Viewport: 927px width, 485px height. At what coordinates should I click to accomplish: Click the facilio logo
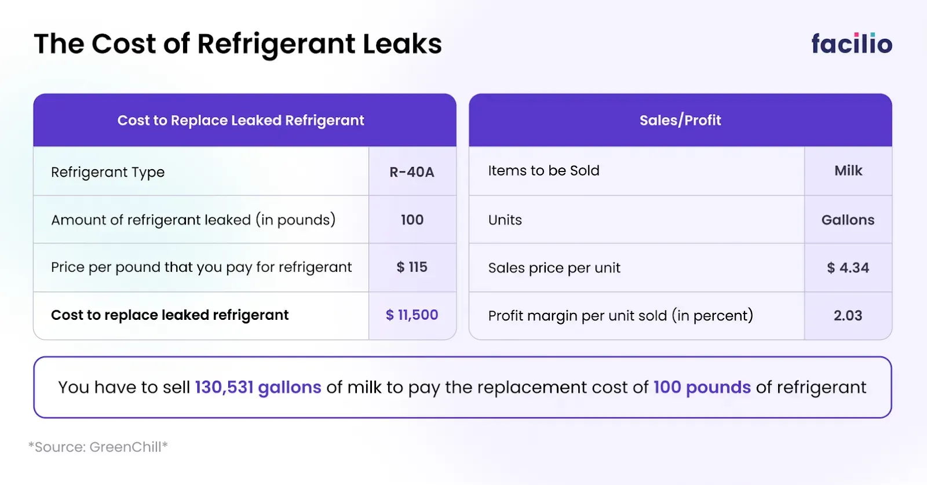(x=851, y=44)
